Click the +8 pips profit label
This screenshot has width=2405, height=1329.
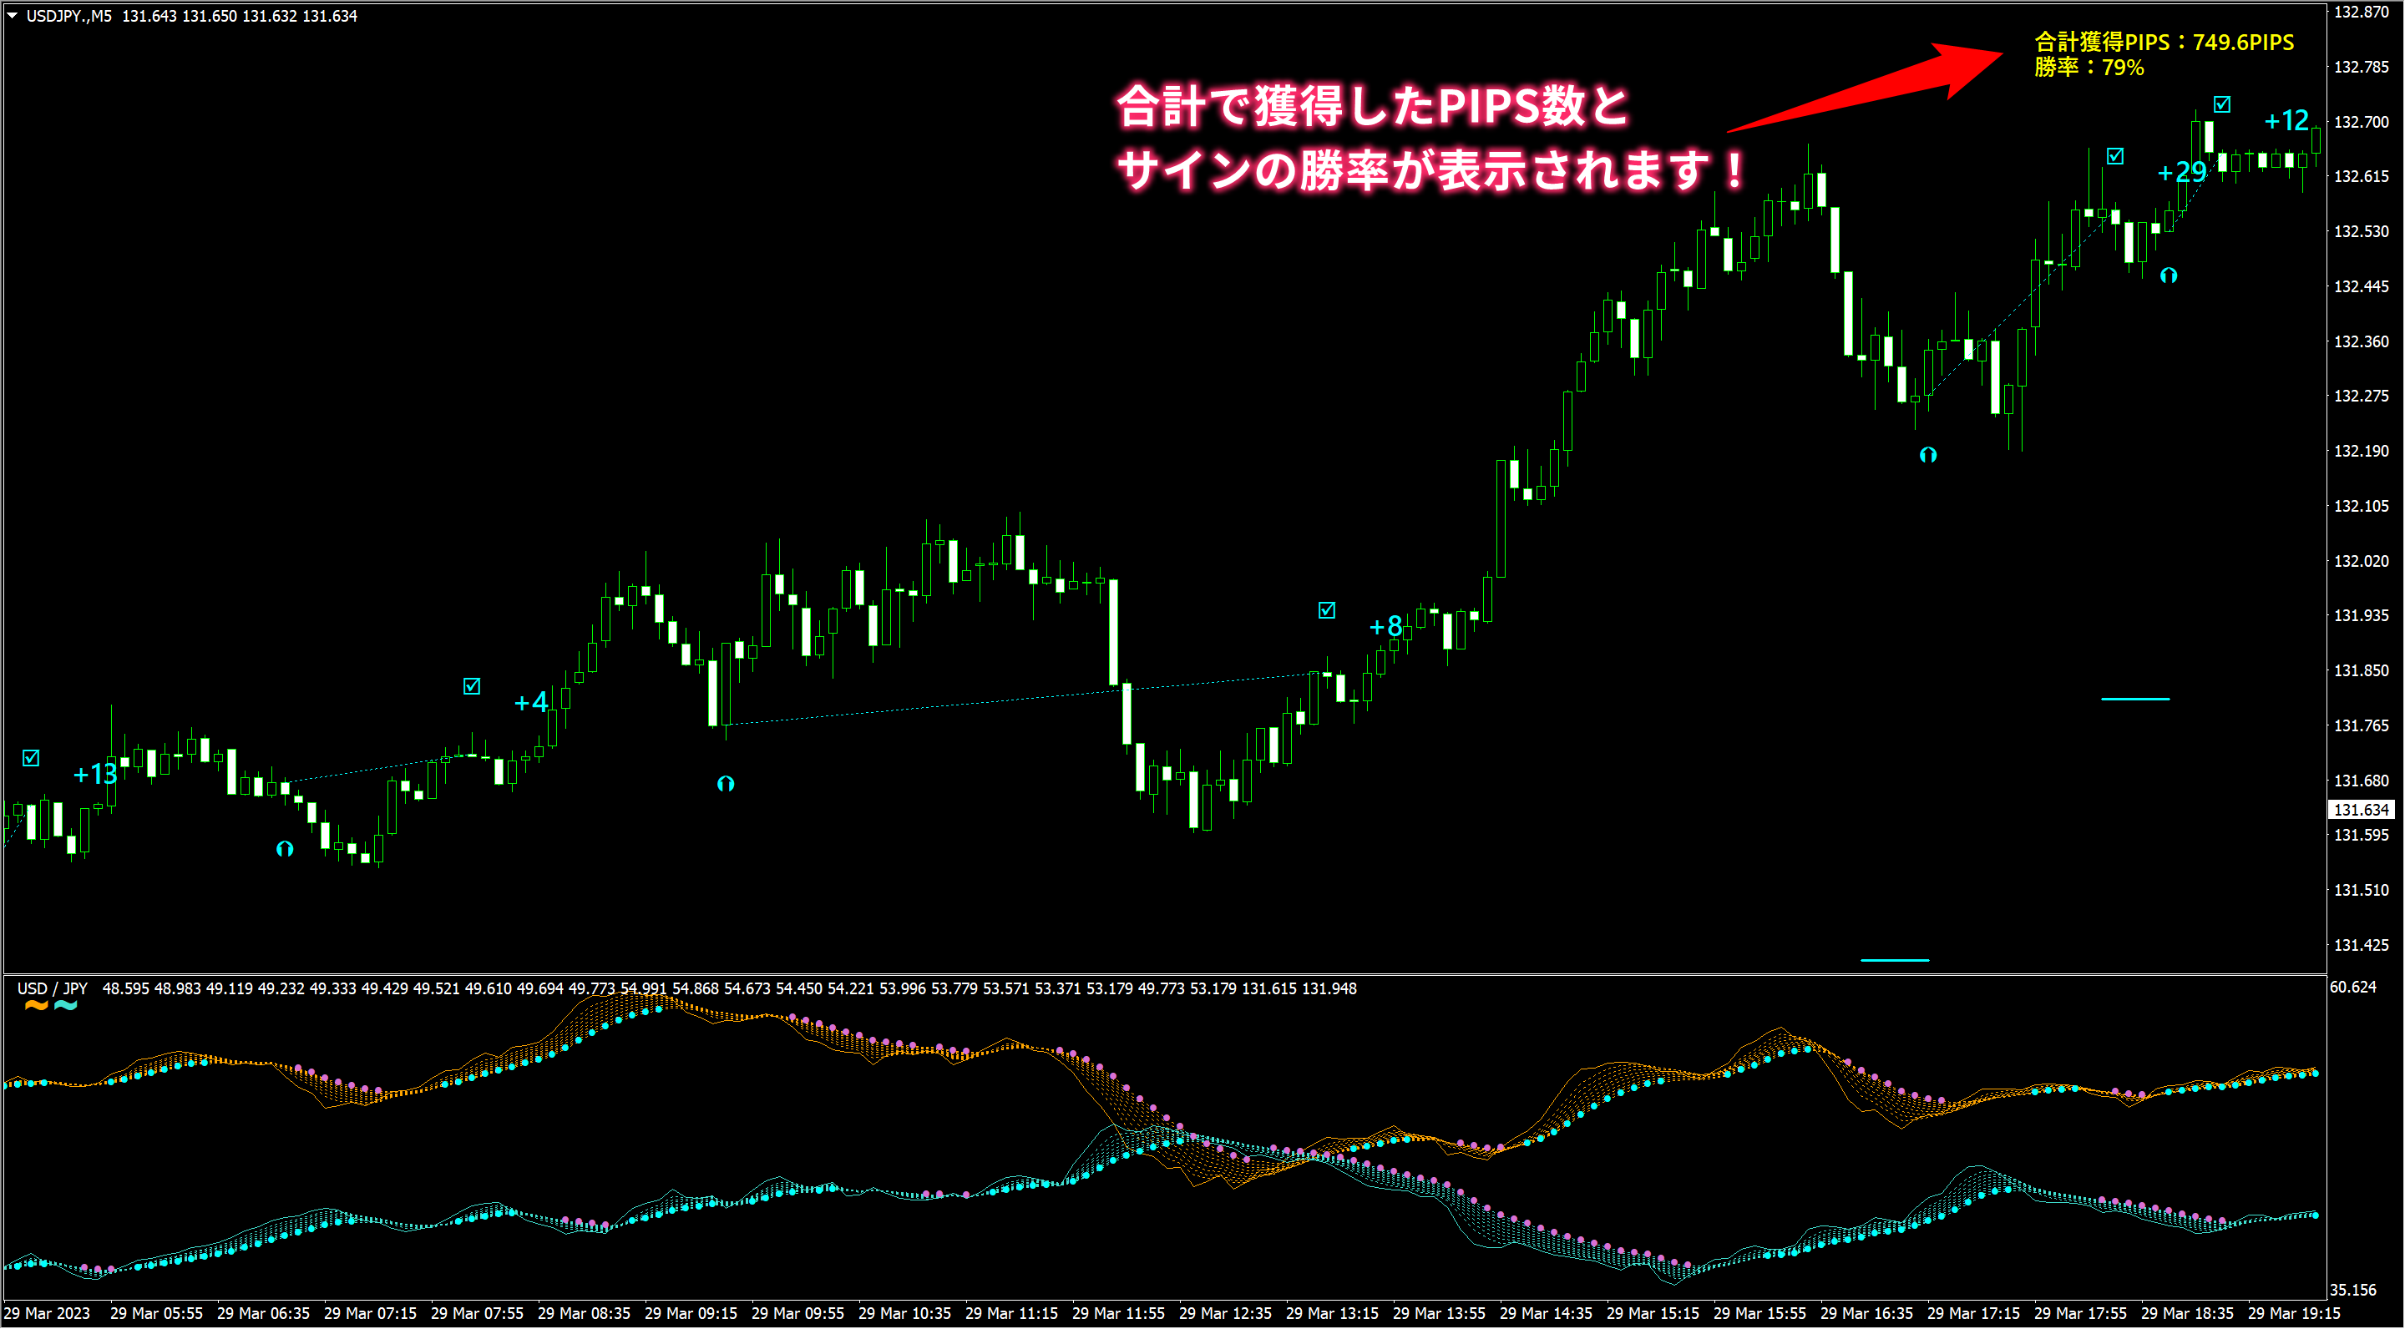tap(1385, 626)
